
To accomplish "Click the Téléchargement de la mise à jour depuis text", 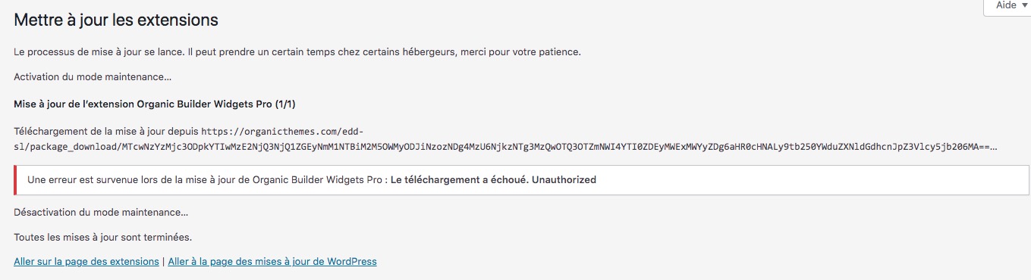I will click(x=106, y=132).
